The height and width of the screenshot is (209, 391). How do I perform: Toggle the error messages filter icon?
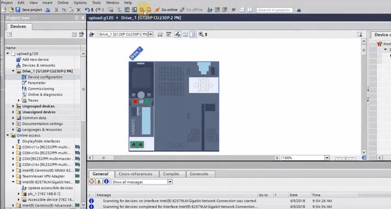coord(92,182)
